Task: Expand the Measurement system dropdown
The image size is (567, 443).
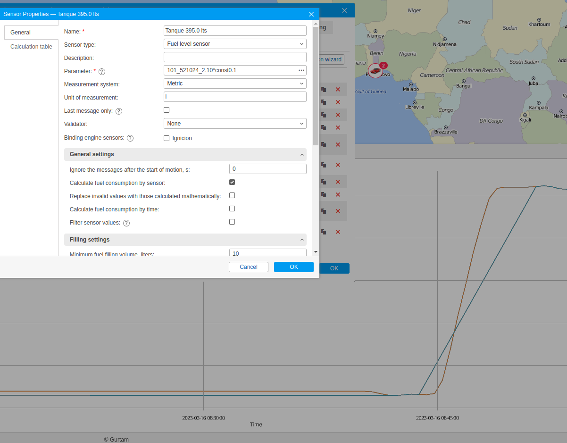Action: point(235,84)
